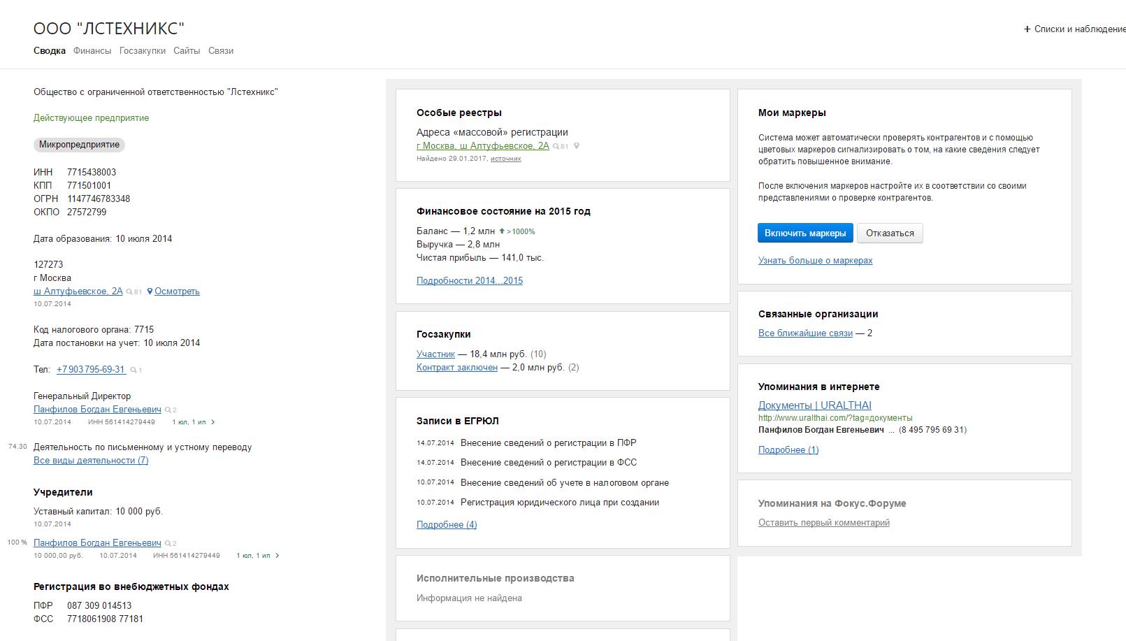Click Подробнее (4) in Записи в ЕГРЮЛ
1126x641 pixels.
click(x=447, y=524)
